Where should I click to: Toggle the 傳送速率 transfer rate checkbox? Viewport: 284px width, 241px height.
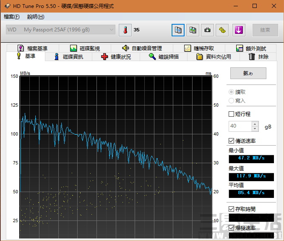tap(231, 141)
